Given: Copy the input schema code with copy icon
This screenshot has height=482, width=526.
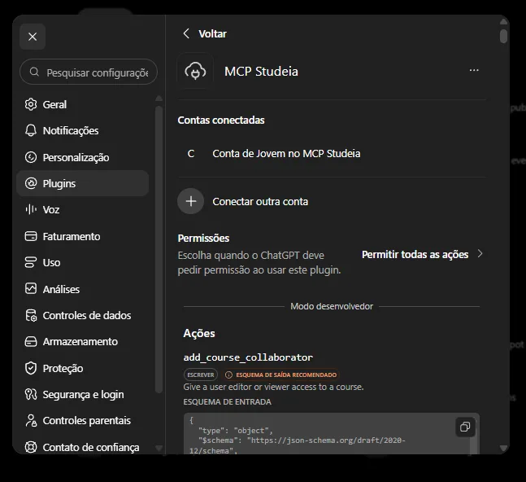Looking at the screenshot, I should point(465,427).
